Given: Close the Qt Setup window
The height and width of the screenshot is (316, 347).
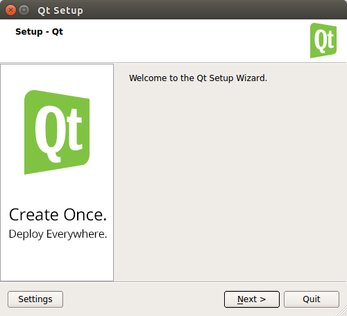Looking at the screenshot, I should pos(10,10).
